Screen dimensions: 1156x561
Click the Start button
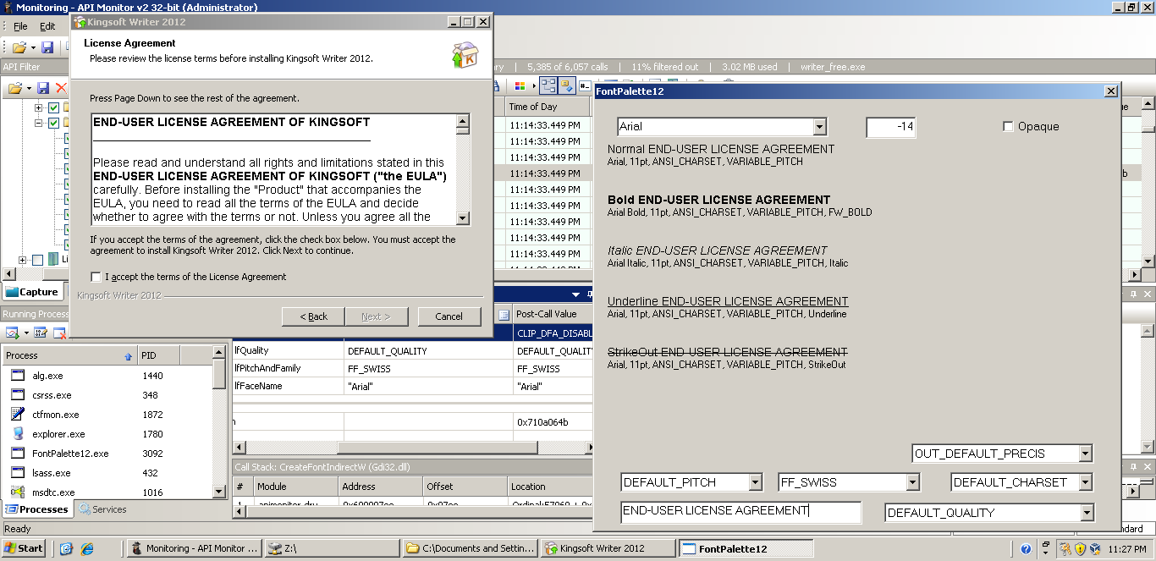pos(24,548)
